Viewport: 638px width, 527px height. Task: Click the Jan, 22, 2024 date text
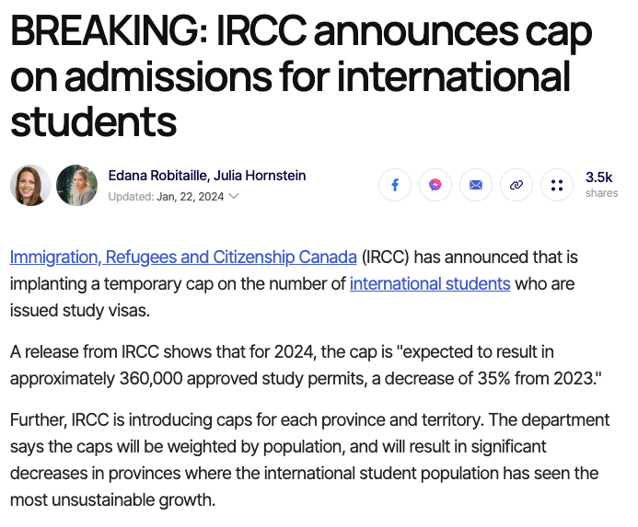click(x=190, y=197)
